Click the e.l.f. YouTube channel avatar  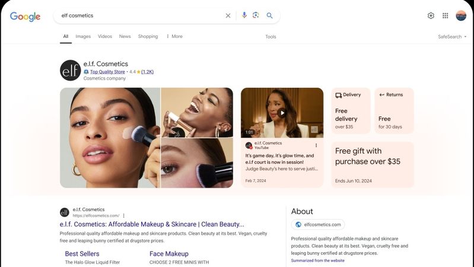click(x=249, y=145)
